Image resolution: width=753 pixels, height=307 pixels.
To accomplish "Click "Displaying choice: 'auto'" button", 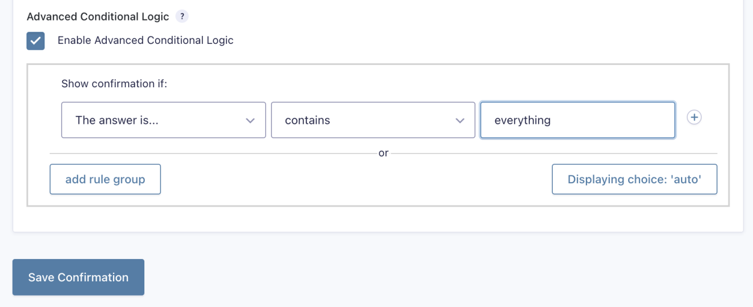I will 634,179.
